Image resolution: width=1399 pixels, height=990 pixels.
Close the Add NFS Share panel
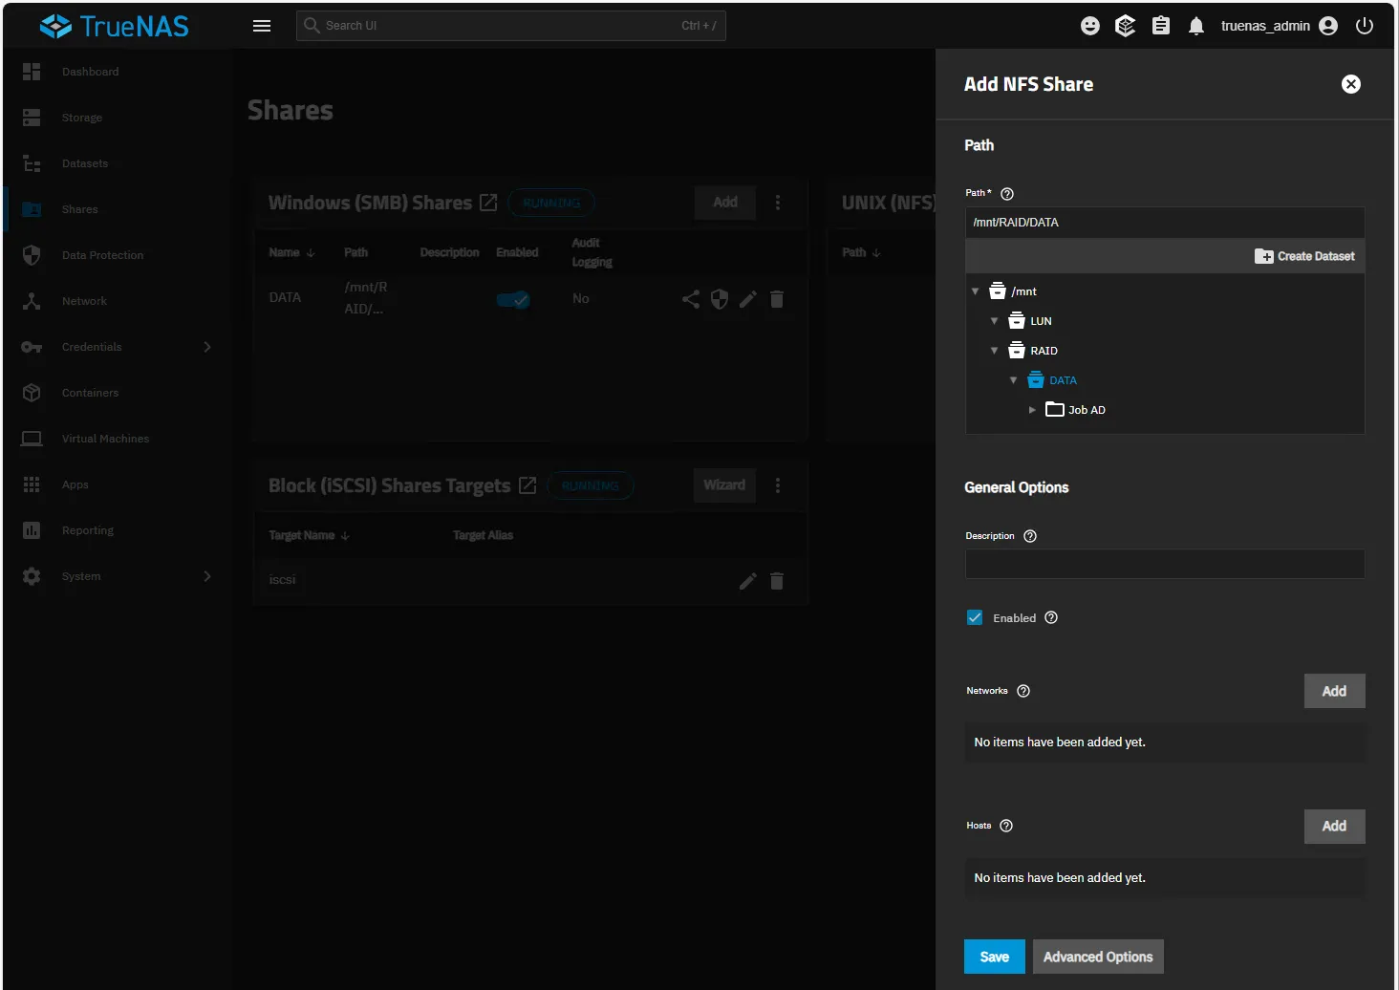coord(1350,84)
